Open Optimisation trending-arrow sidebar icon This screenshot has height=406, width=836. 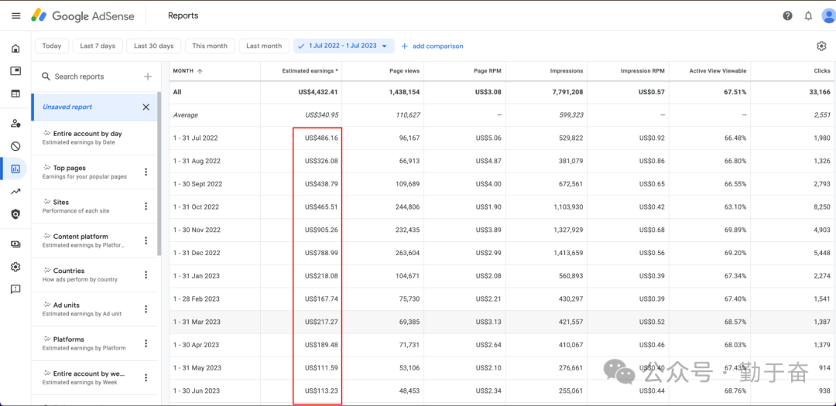pos(15,192)
